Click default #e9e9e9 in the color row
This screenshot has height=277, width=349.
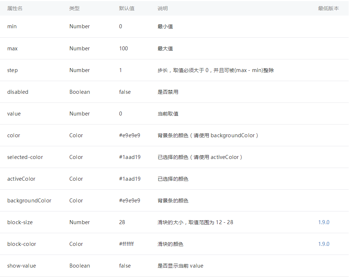point(130,135)
